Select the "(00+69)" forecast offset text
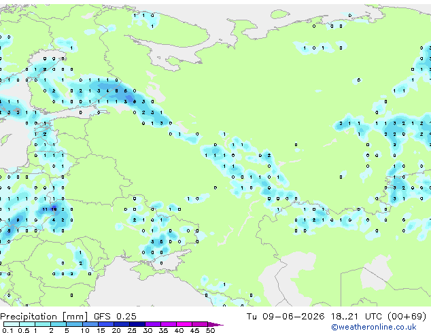Image resolution: width=431 pixels, height=333 pixels. point(407,317)
